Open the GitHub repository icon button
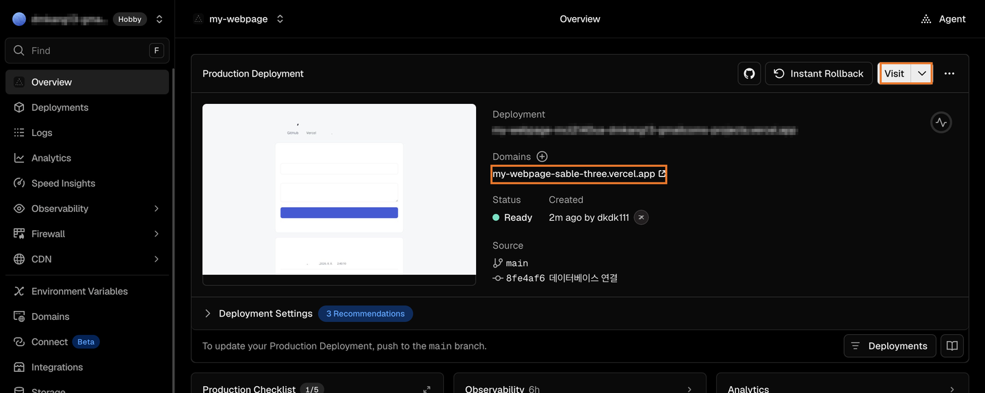This screenshot has width=985, height=393. click(x=749, y=73)
